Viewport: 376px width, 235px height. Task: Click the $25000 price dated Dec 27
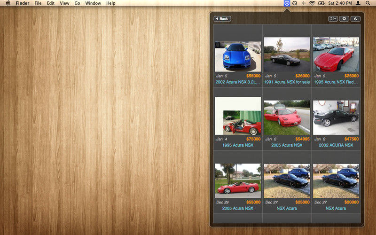pos(303,202)
